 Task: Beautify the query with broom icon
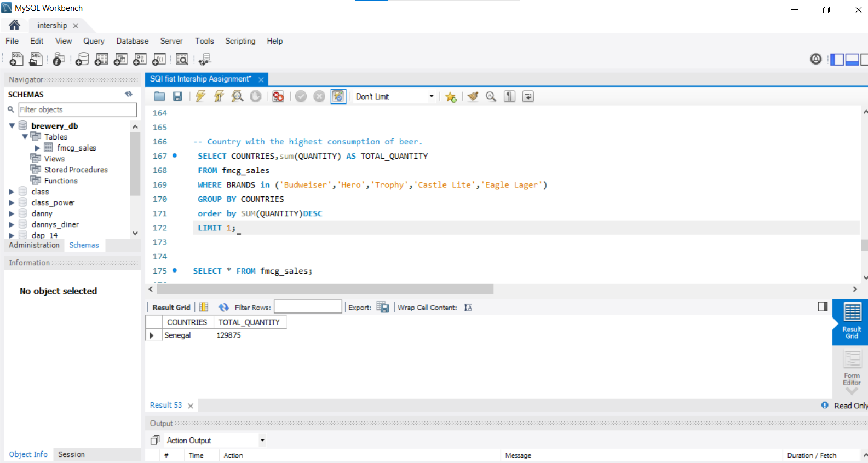coord(473,96)
